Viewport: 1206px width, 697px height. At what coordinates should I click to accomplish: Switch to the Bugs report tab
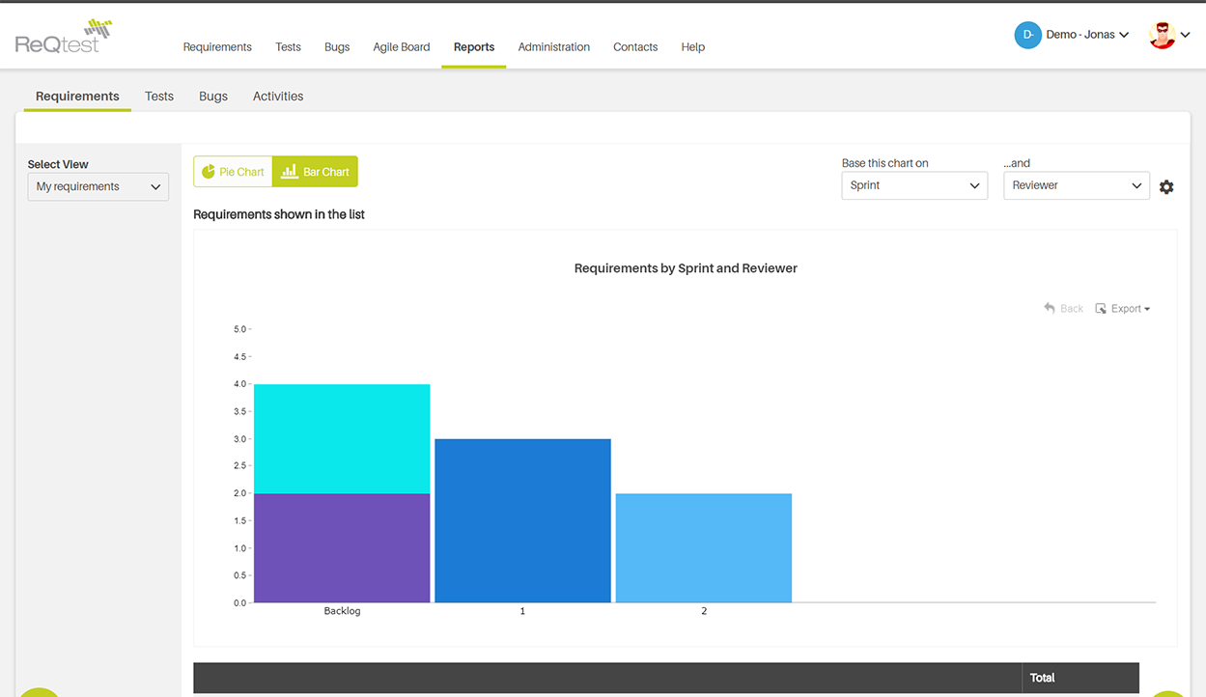[213, 97]
